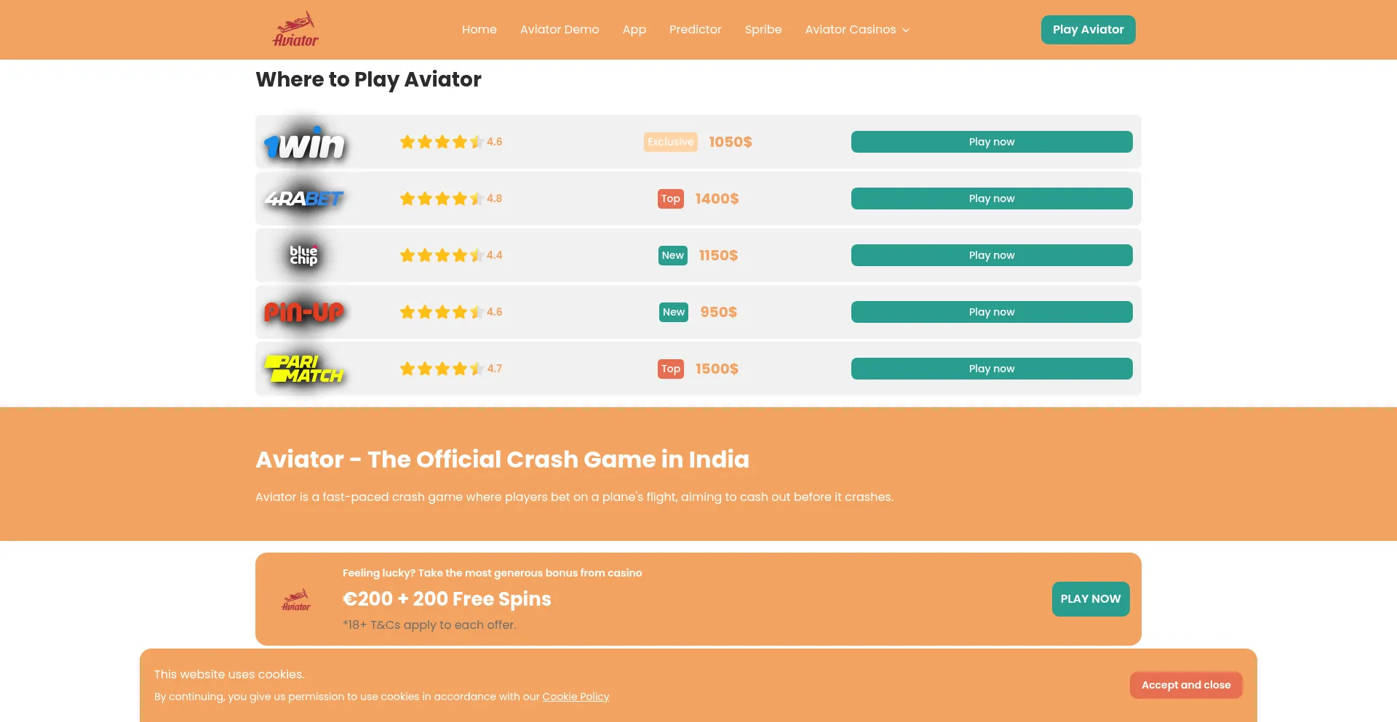Click the New badge on the Blue Chip row

[x=673, y=255]
